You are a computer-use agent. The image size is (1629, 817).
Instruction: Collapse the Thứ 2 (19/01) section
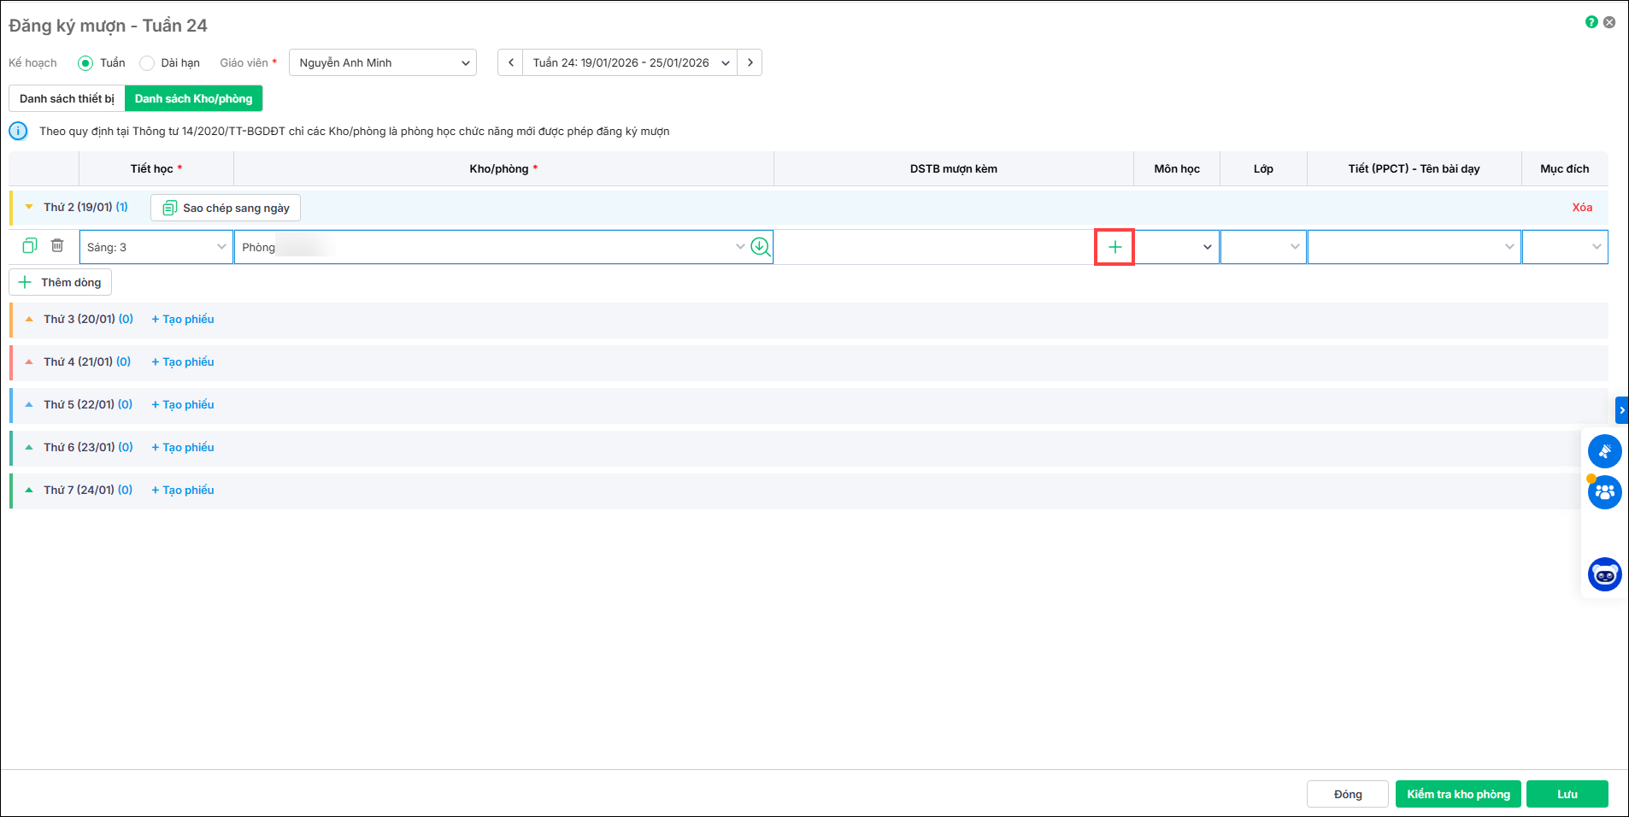(x=29, y=207)
